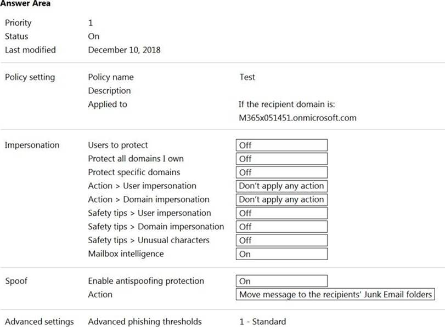The height and width of the screenshot is (327, 445).
Task: Click the Impersonation section heading
Action: pyautogui.click(x=32, y=145)
